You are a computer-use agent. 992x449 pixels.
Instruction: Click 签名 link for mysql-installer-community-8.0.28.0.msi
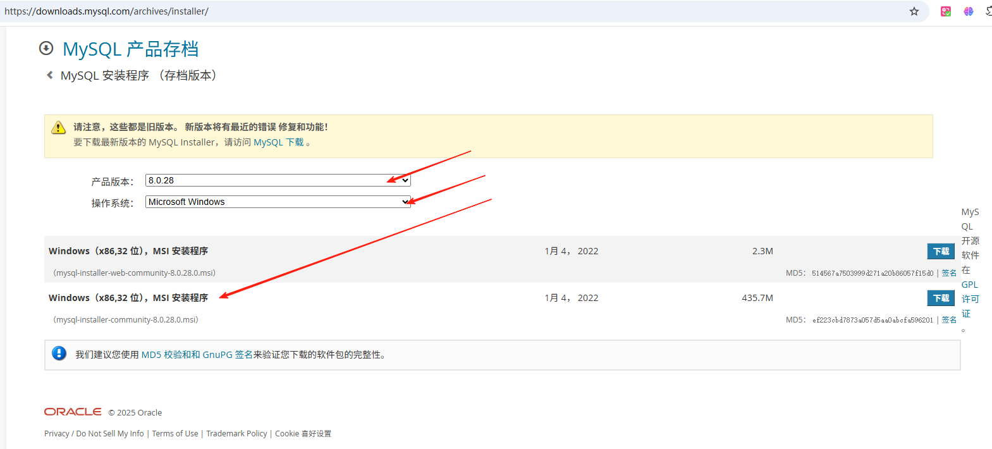949,320
